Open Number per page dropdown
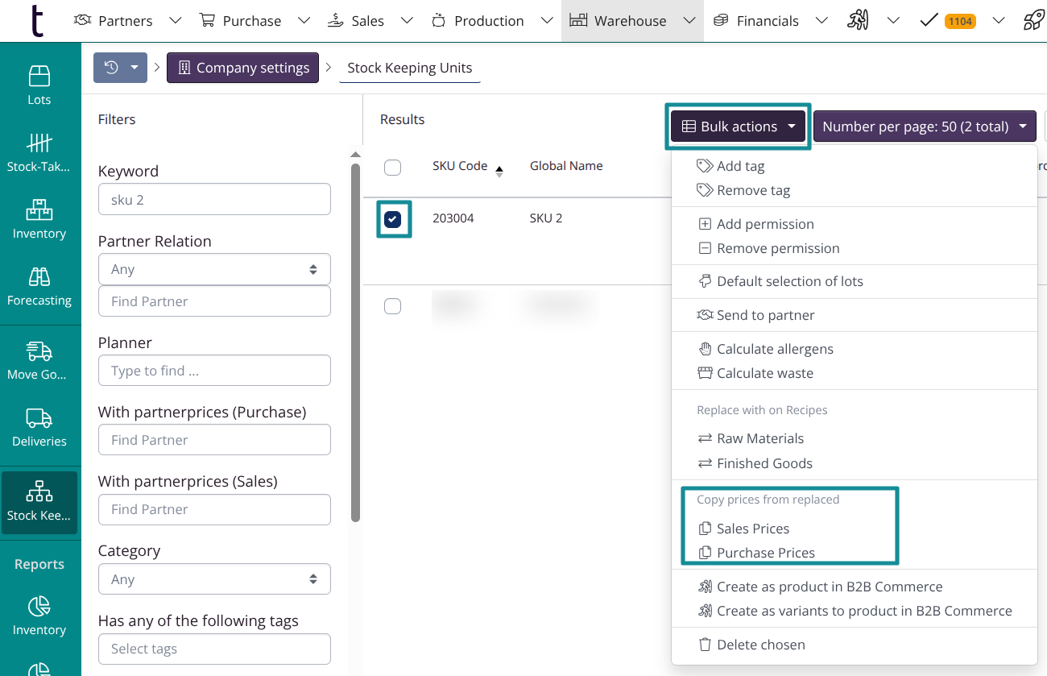Image resolution: width=1047 pixels, height=676 pixels. pos(925,126)
